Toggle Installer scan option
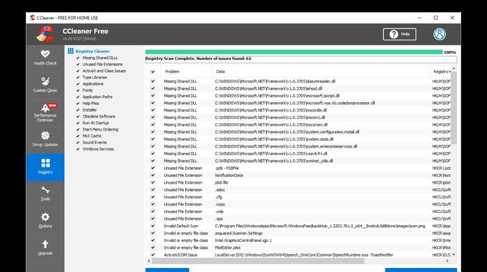Screen dimensions: 487x272 pos(78,110)
